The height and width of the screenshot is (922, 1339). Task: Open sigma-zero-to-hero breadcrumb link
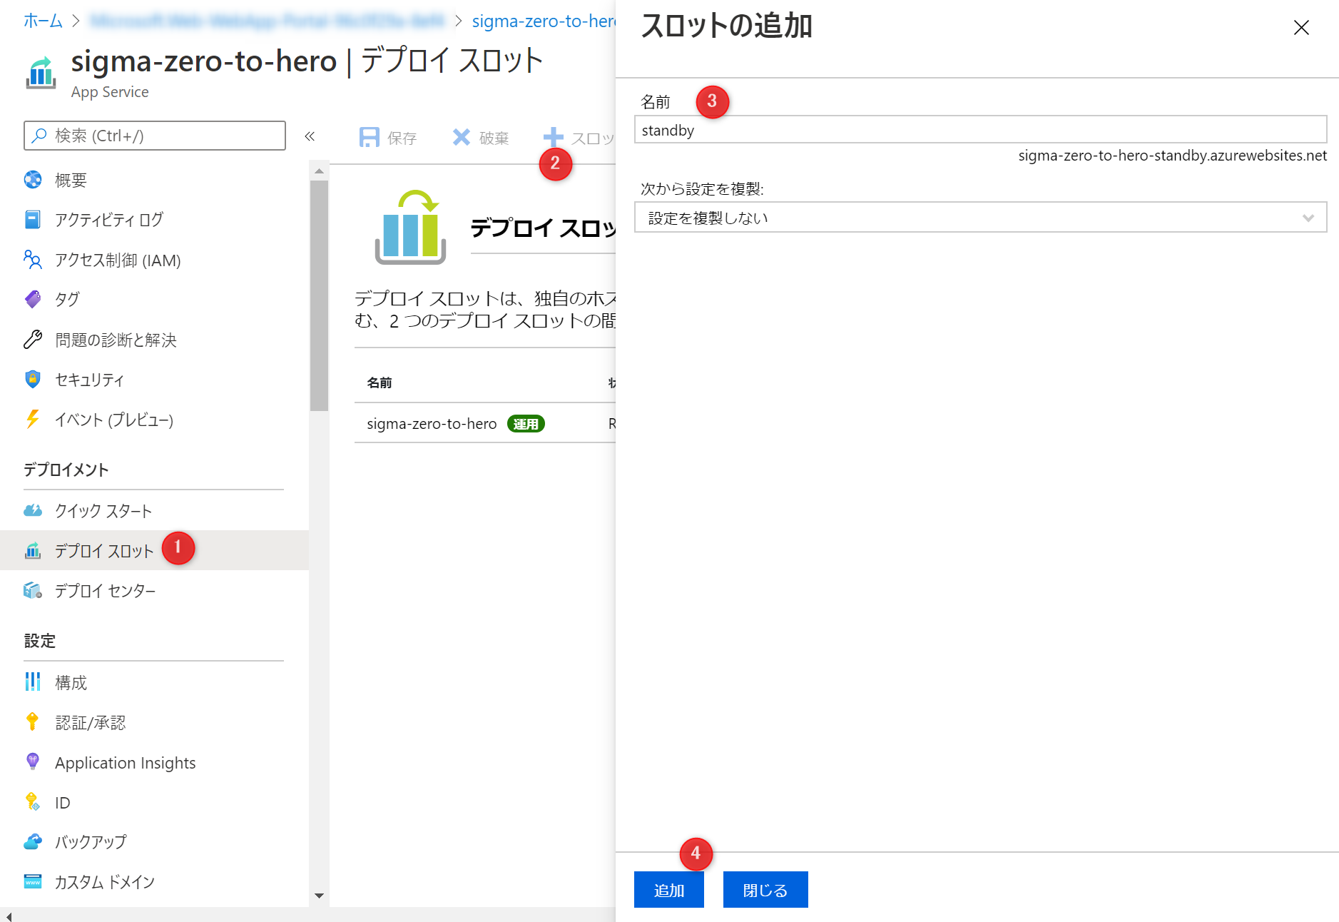pyautogui.click(x=543, y=21)
